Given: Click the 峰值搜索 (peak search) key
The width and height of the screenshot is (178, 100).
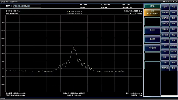Looking at the screenshot, I should [x=173, y=57].
